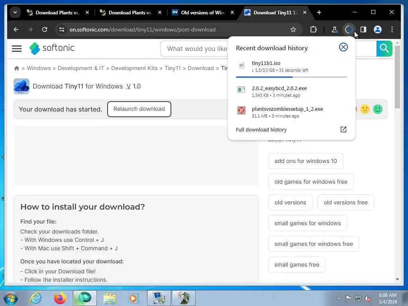Screen dimensions: 408x306
Task: Click Development Kits breadcrumb link
Action: pos(134,68)
